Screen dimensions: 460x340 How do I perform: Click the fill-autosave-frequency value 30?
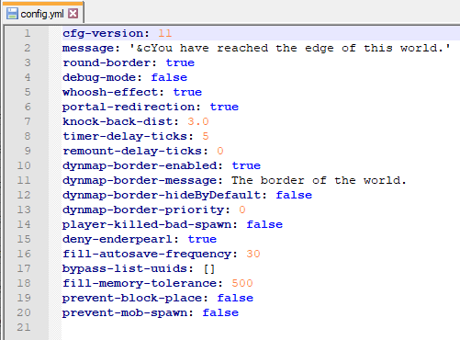(x=253, y=254)
